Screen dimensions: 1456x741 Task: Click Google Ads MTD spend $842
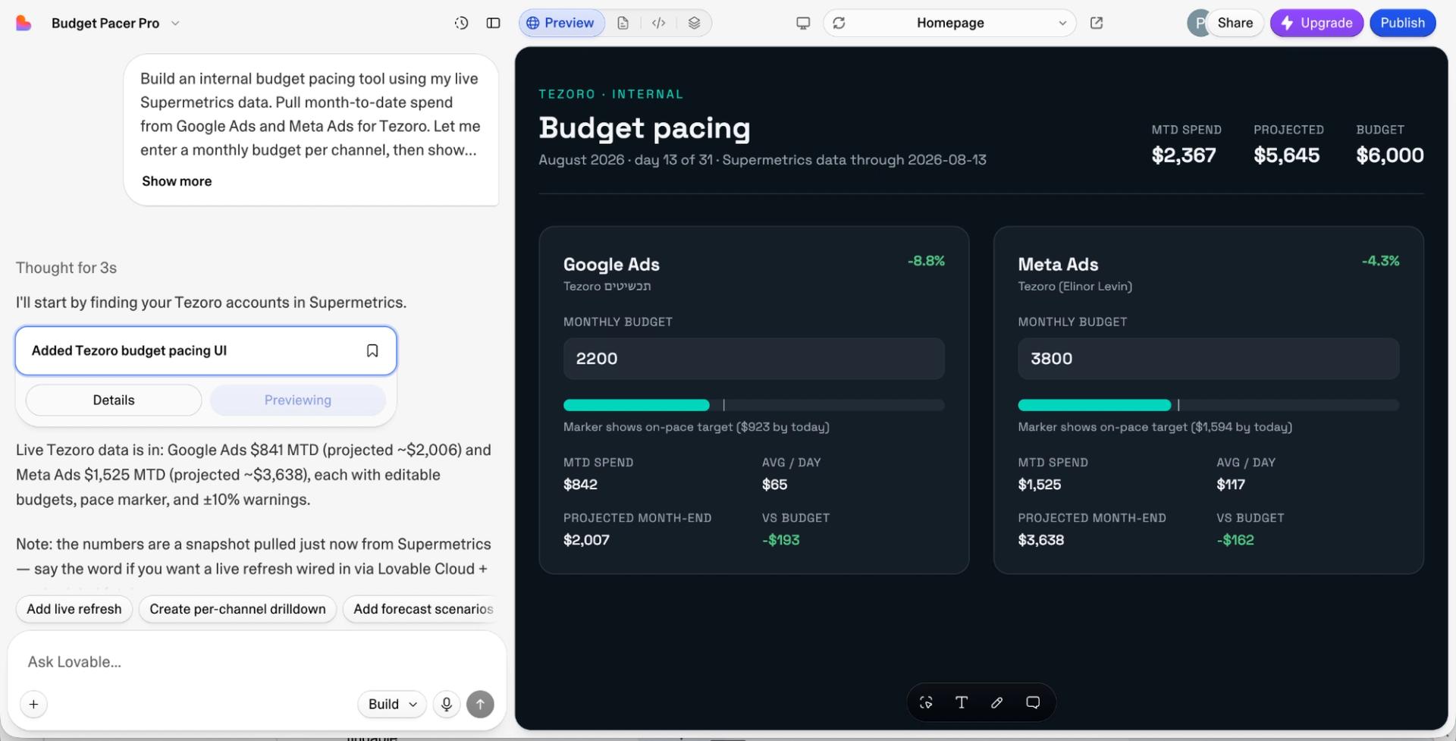click(580, 485)
